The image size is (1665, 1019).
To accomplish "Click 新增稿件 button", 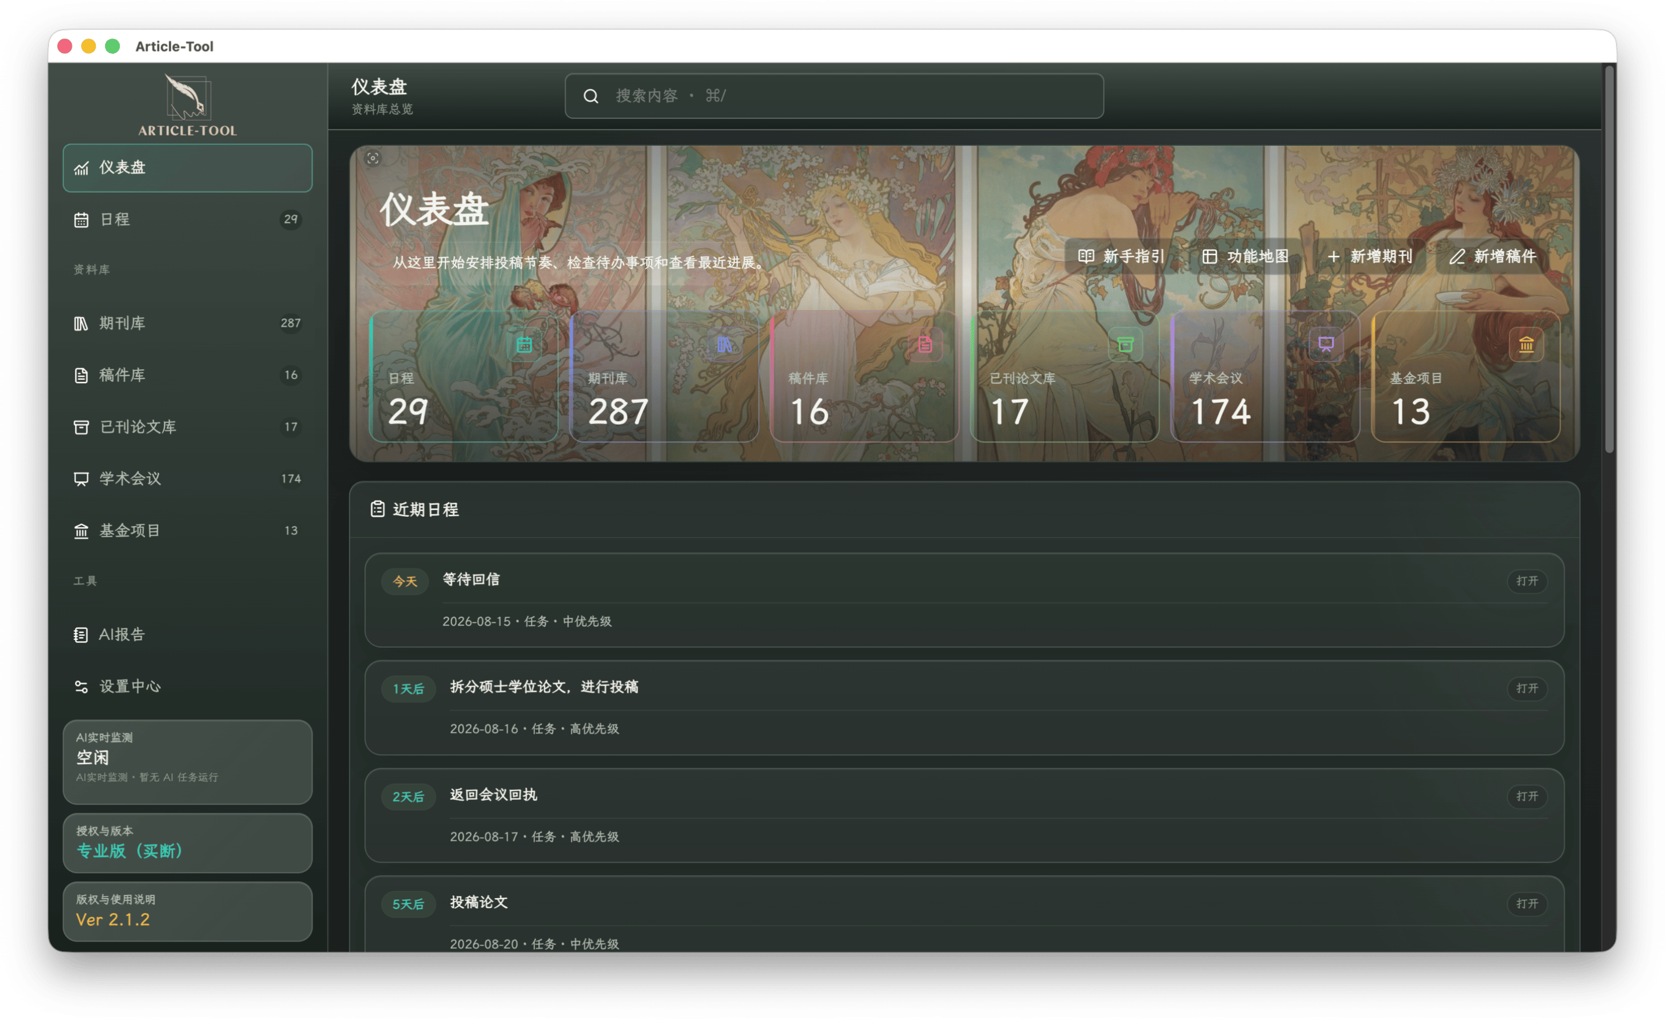I will [1493, 256].
